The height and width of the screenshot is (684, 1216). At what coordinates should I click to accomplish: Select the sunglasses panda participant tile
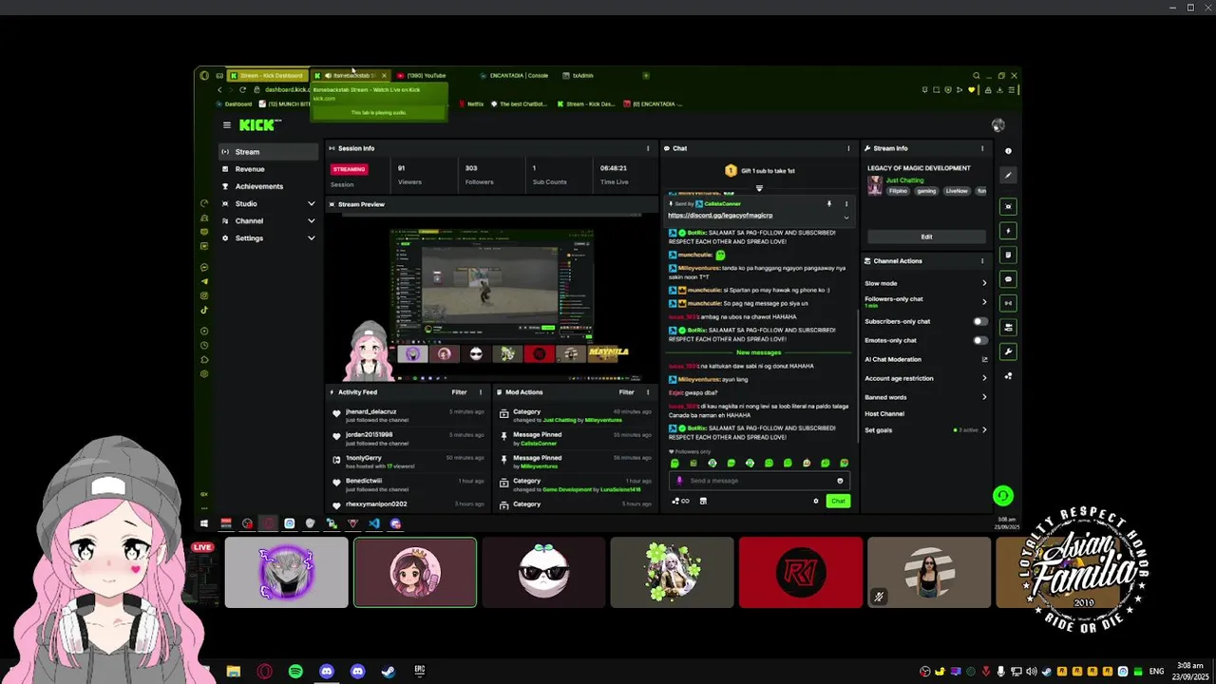click(x=543, y=572)
